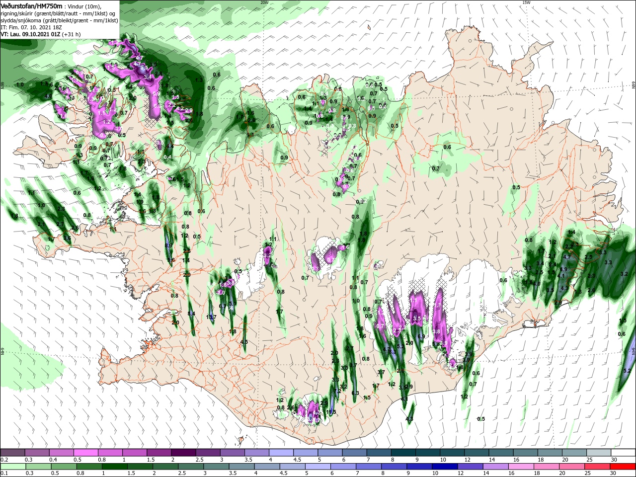
Task: Pick the deep navy blue swatch above 10
Action: click(x=445, y=466)
